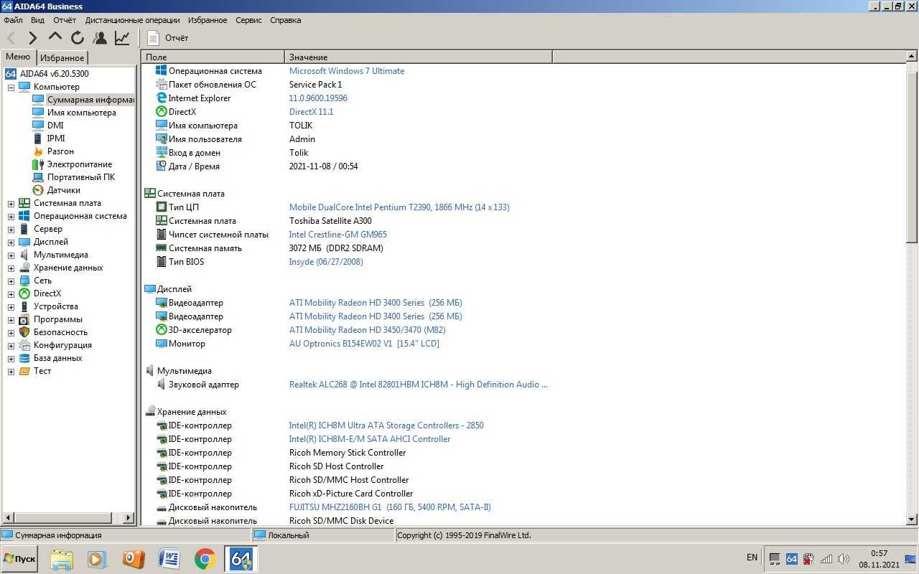
Task: Open the Пуск start button
Action: (20, 558)
